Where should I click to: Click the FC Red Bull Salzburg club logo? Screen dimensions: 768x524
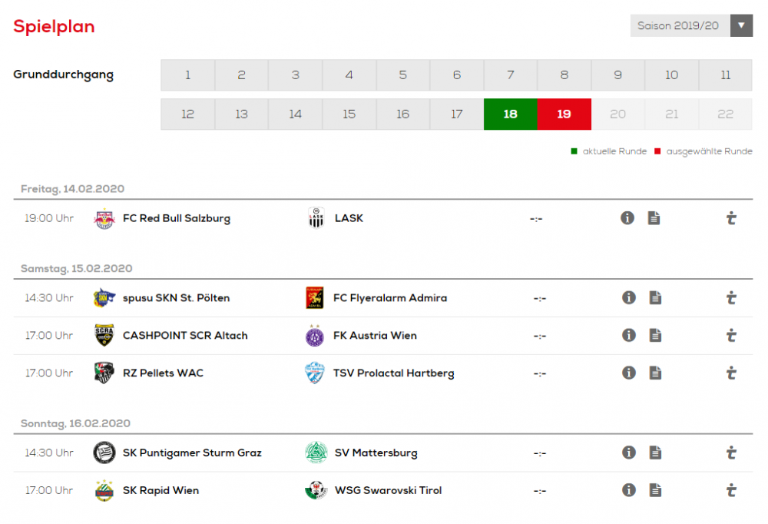click(x=104, y=218)
